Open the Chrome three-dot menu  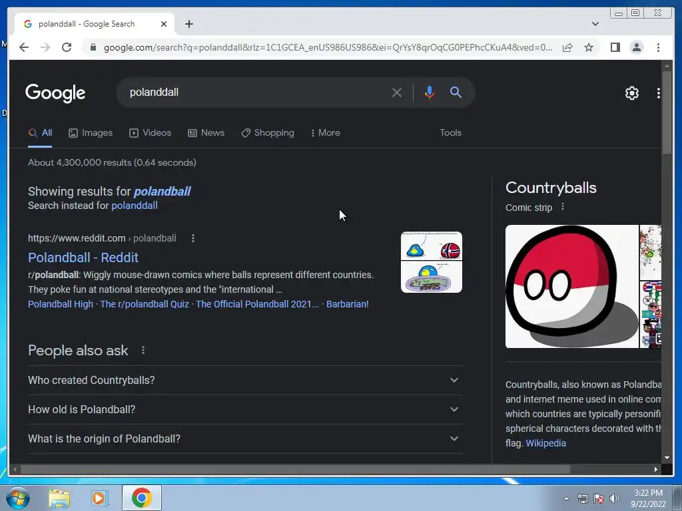[658, 47]
